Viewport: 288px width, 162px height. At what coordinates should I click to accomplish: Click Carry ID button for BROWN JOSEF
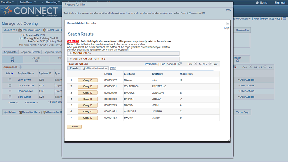coord(88,118)
